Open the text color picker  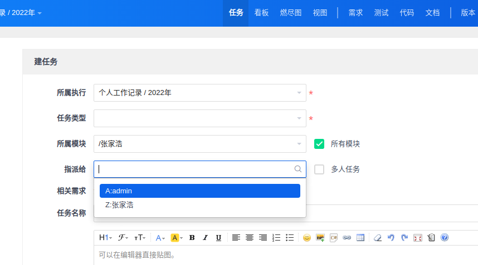click(160, 238)
